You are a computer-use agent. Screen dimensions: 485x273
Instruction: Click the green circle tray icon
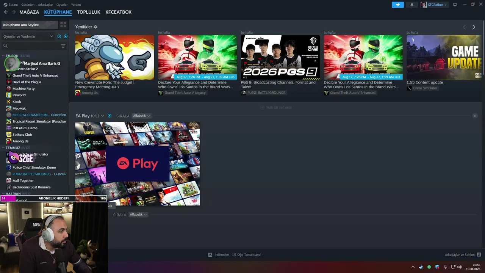(x=429, y=267)
